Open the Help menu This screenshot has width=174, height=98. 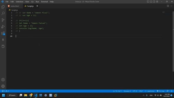click(52, 2)
